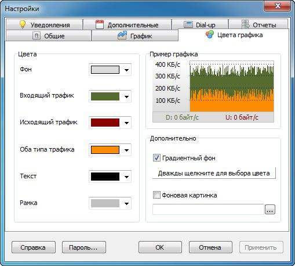Click the Пароль... button
Screen dimensions: 295x266
pyautogui.click(x=84, y=247)
